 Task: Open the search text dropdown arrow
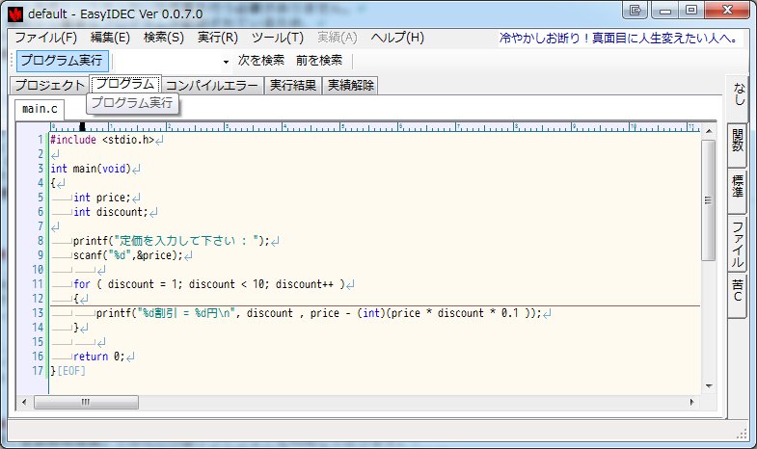coord(226,62)
